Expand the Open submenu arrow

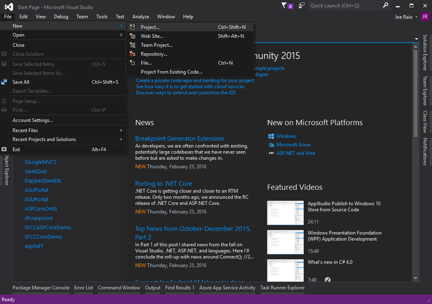(121, 35)
